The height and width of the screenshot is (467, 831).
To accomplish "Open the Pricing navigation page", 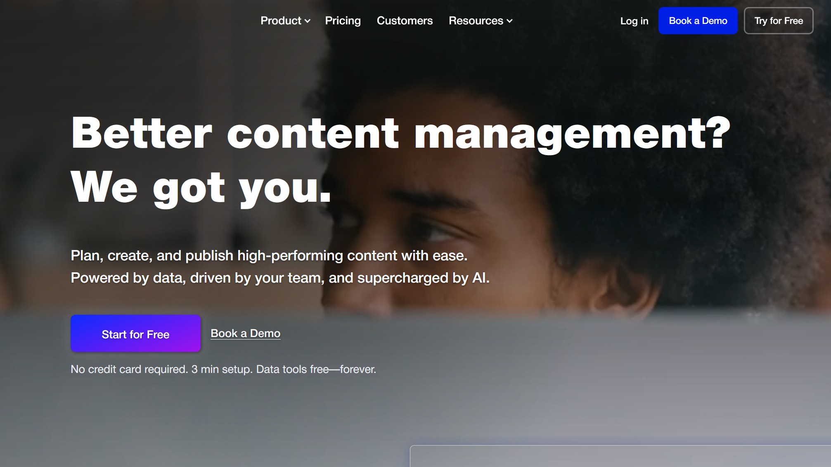I will (343, 21).
